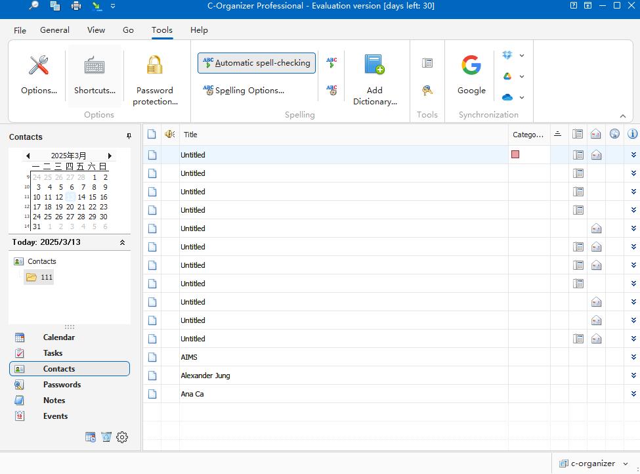Open the Password protection tool
The width and height of the screenshot is (640, 474).
155,77
